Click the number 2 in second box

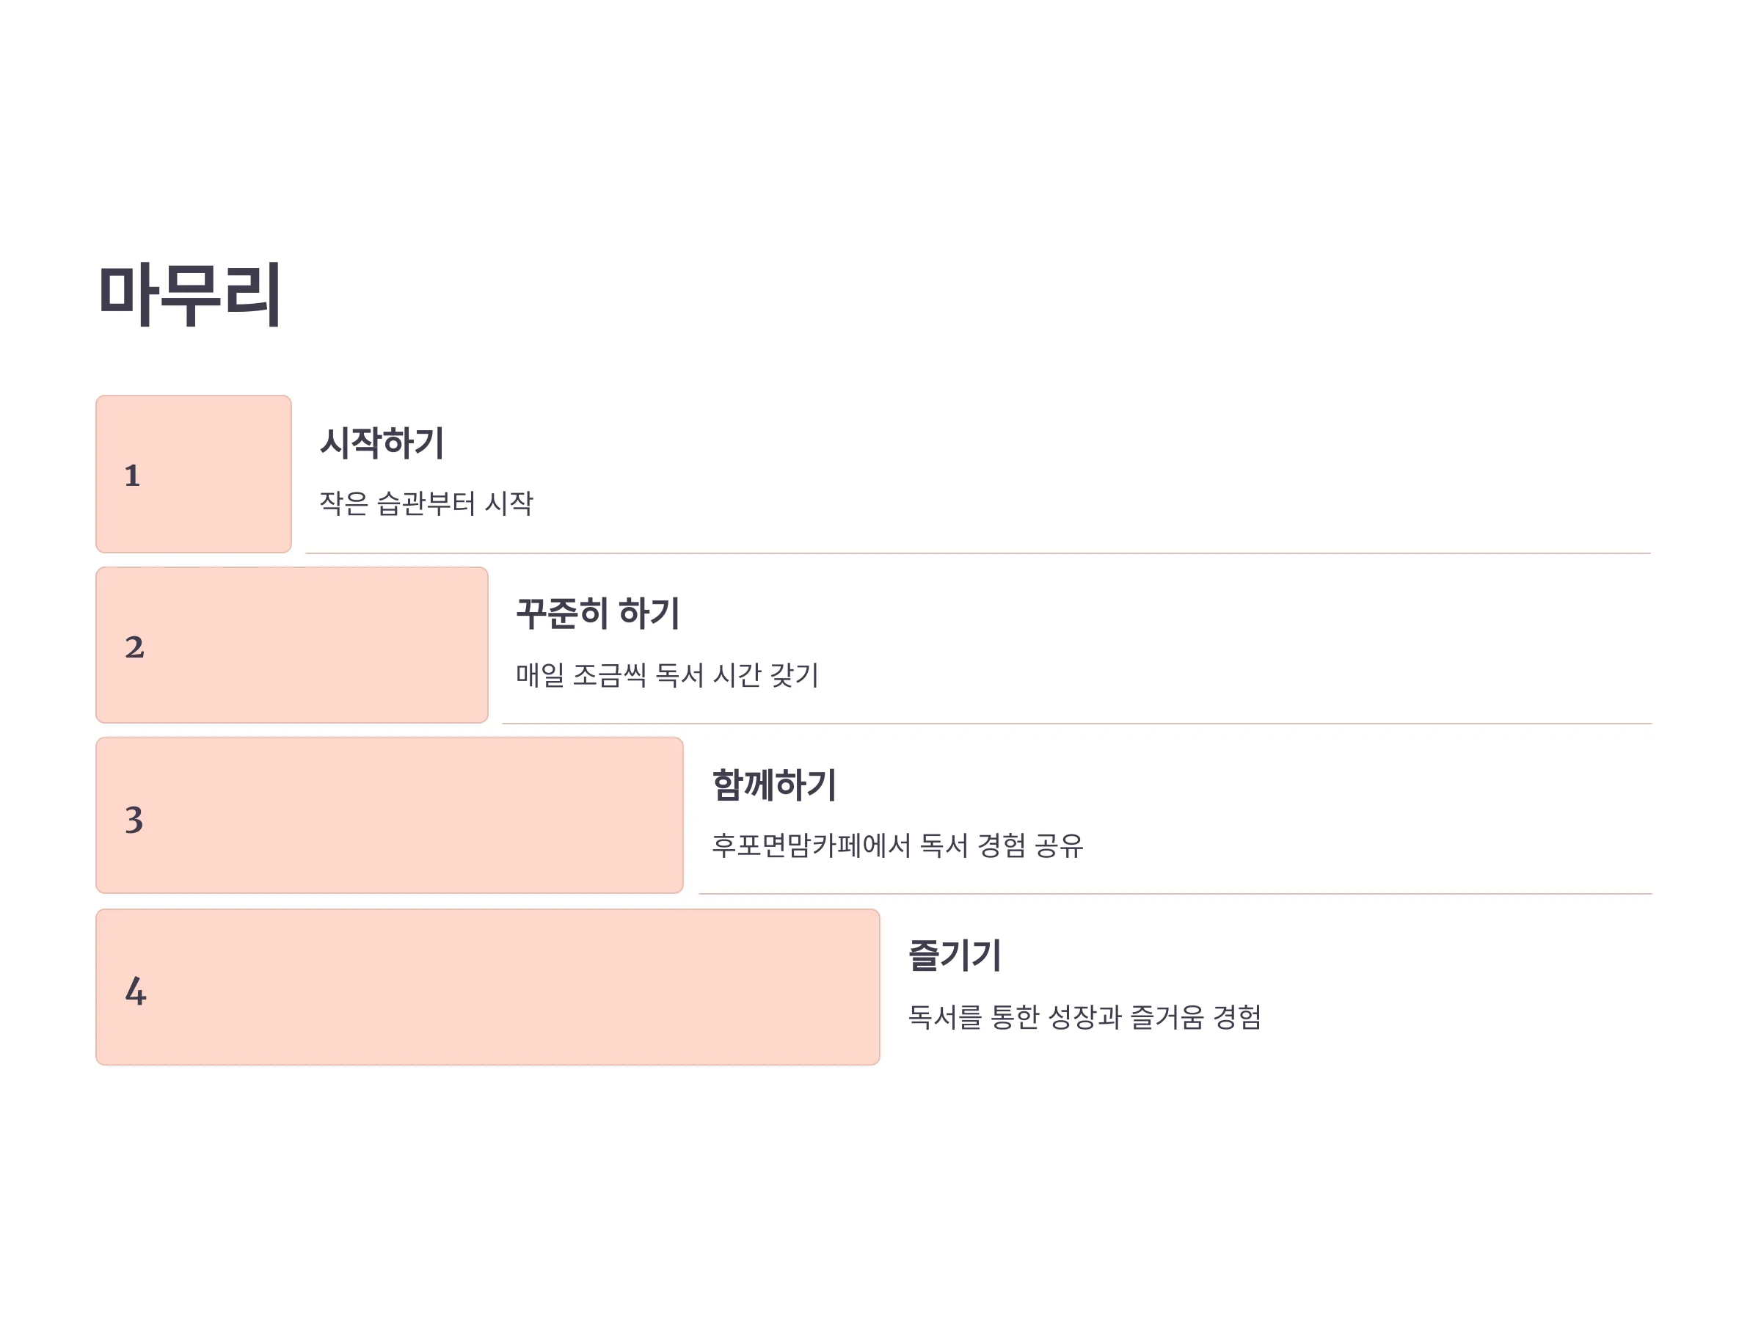pyautogui.click(x=134, y=647)
